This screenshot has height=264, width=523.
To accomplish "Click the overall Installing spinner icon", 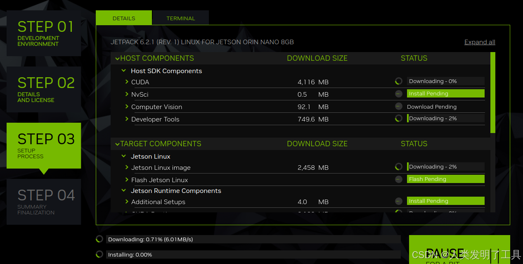I will [99, 254].
